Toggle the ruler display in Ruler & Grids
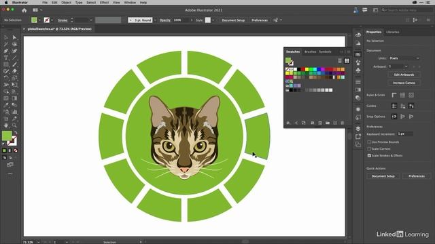 coord(394,95)
